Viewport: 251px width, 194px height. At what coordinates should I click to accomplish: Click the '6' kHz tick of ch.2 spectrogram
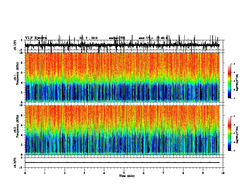tap(22, 125)
